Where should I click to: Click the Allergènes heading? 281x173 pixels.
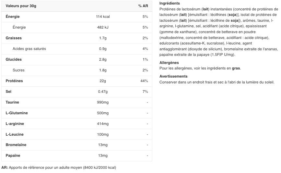(x=169, y=63)
